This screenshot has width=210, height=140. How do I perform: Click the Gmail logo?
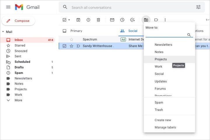[x=27, y=7]
